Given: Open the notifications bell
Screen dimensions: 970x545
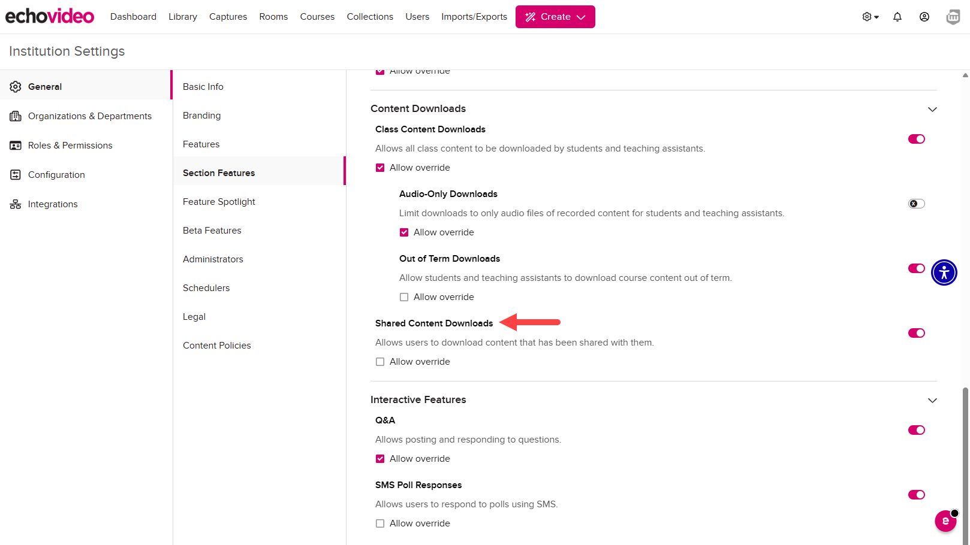Looking at the screenshot, I should (x=897, y=17).
